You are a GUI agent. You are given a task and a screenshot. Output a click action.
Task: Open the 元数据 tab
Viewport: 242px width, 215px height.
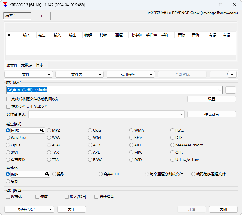point(27,65)
